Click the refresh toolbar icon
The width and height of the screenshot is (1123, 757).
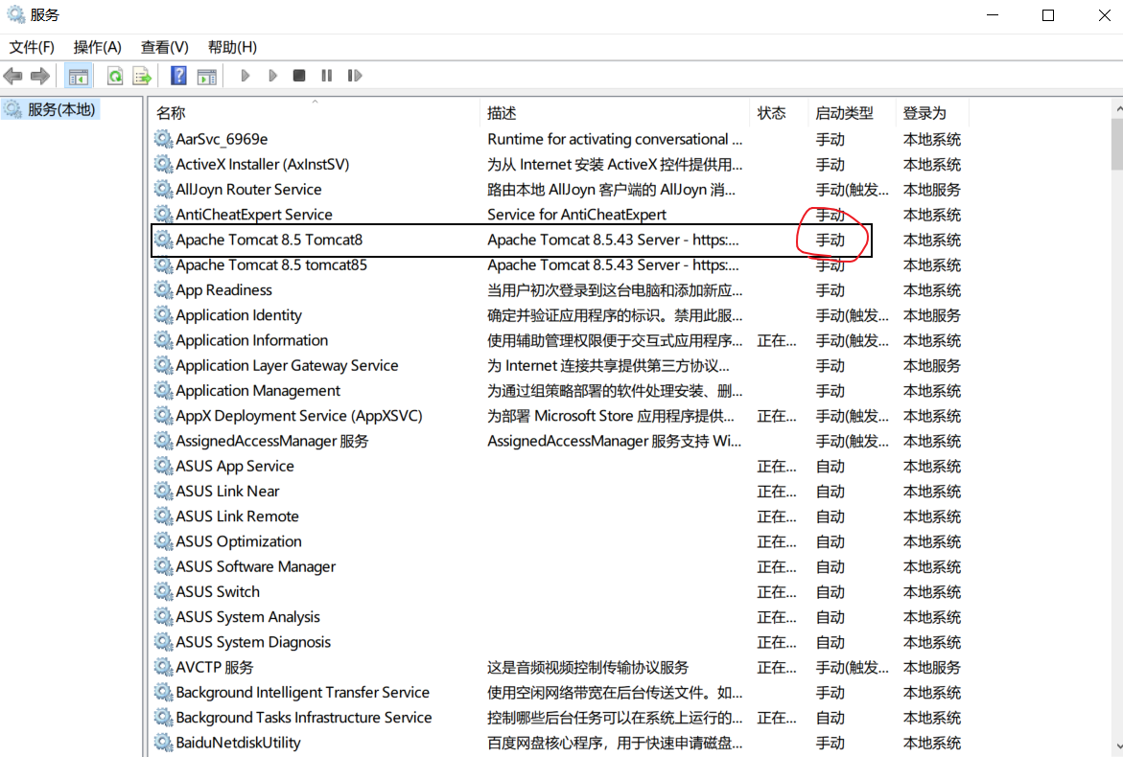[114, 75]
